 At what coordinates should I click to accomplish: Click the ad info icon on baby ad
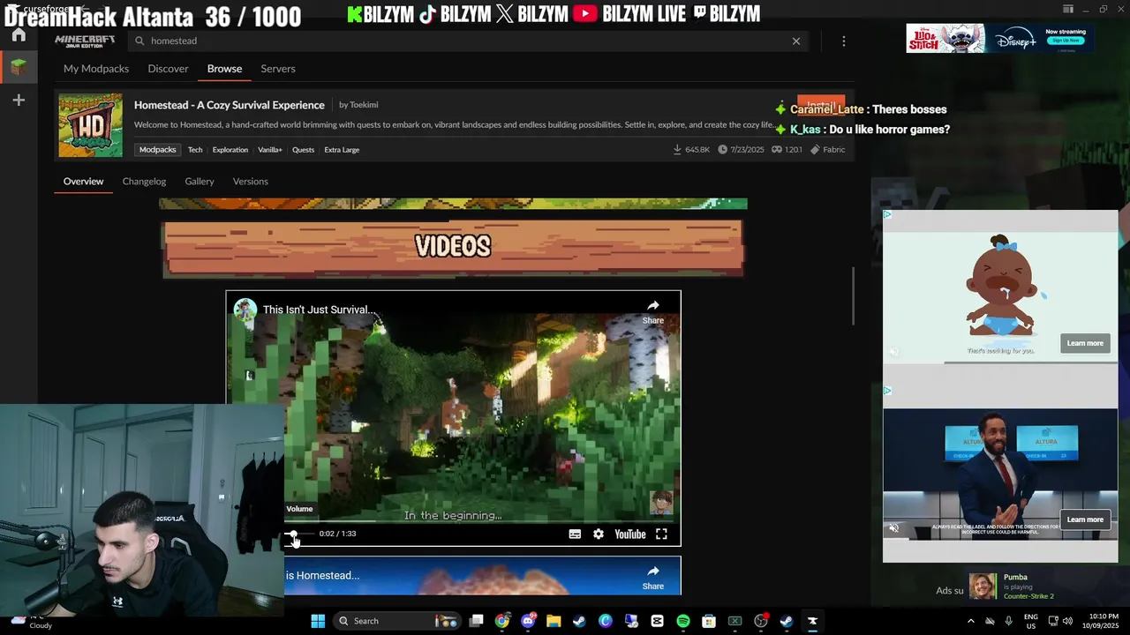(x=888, y=214)
